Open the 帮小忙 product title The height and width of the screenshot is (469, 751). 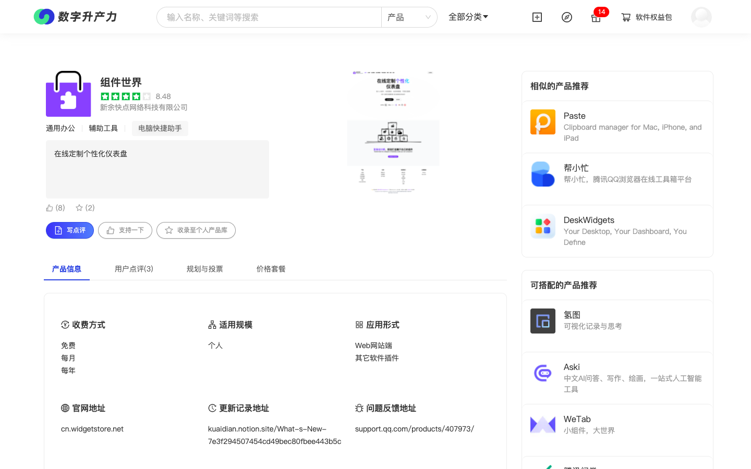(576, 168)
